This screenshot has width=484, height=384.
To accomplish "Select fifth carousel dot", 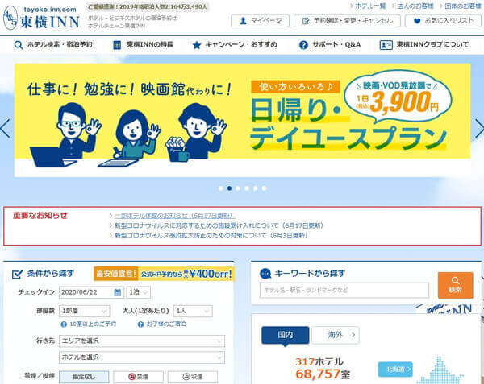I will pyautogui.click(x=255, y=188).
